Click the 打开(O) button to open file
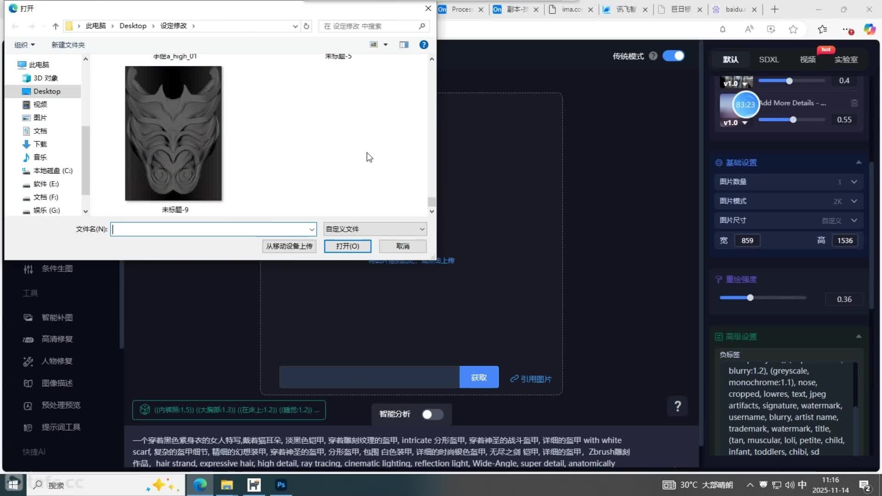The height and width of the screenshot is (496, 882). click(347, 246)
